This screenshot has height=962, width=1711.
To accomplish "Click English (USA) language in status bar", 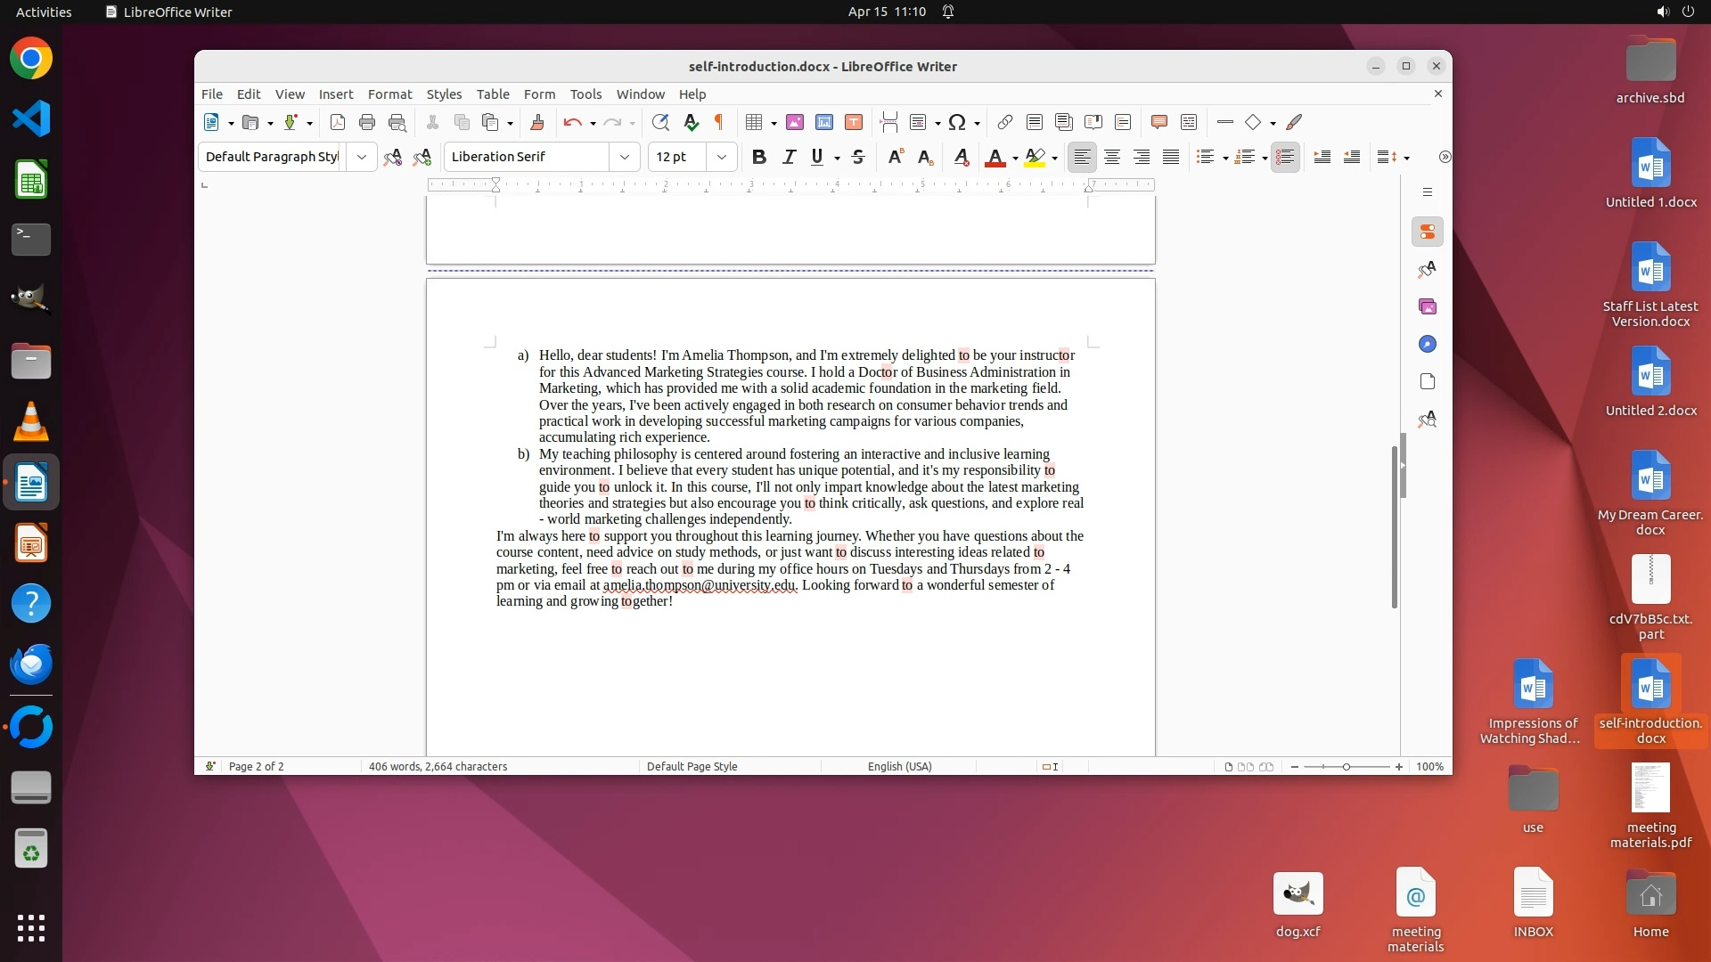I will click(x=899, y=766).
